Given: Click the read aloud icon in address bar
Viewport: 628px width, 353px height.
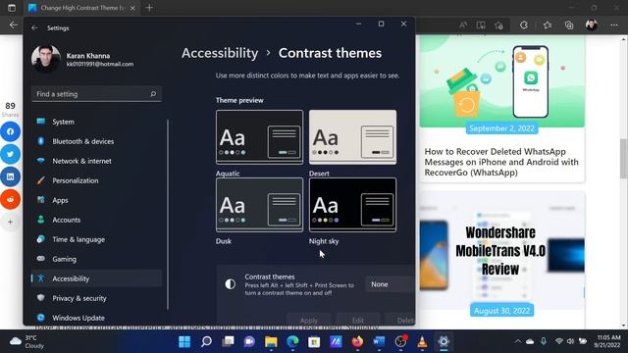Looking at the screenshot, I should 463,25.
